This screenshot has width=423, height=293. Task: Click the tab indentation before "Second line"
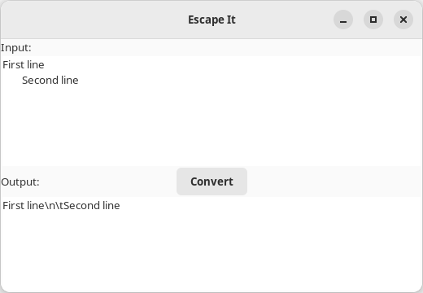(x=12, y=81)
